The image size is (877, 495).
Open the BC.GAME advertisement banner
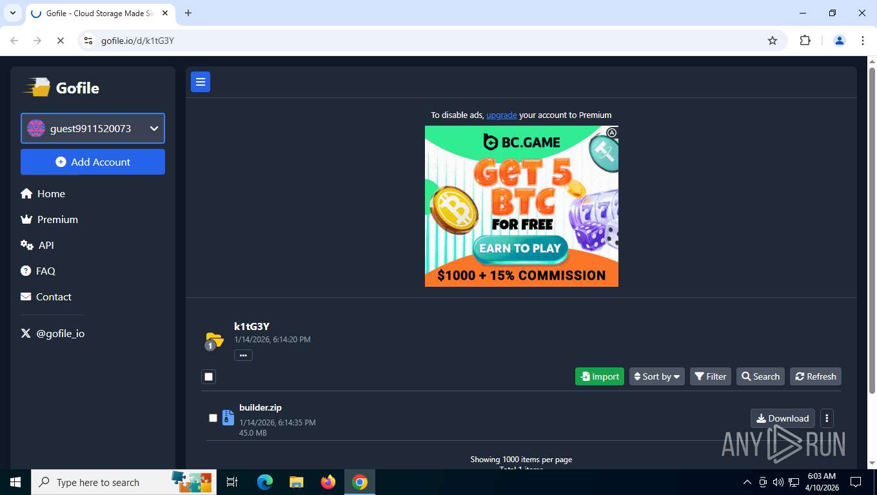[521, 206]
